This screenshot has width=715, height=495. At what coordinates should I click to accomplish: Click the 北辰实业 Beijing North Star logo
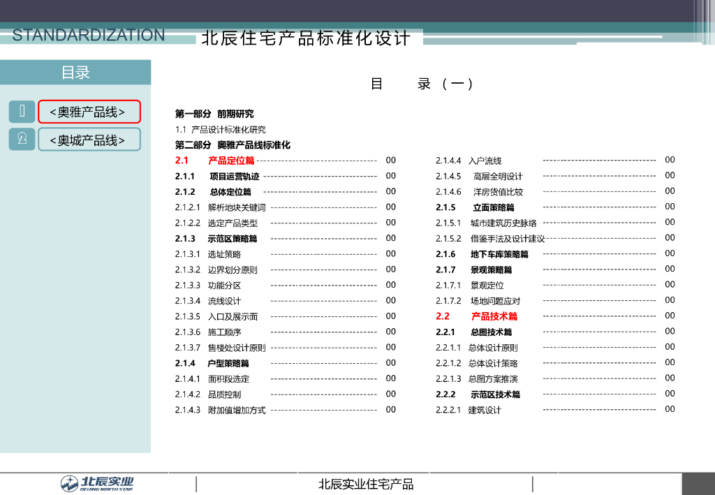click(96, 483)
